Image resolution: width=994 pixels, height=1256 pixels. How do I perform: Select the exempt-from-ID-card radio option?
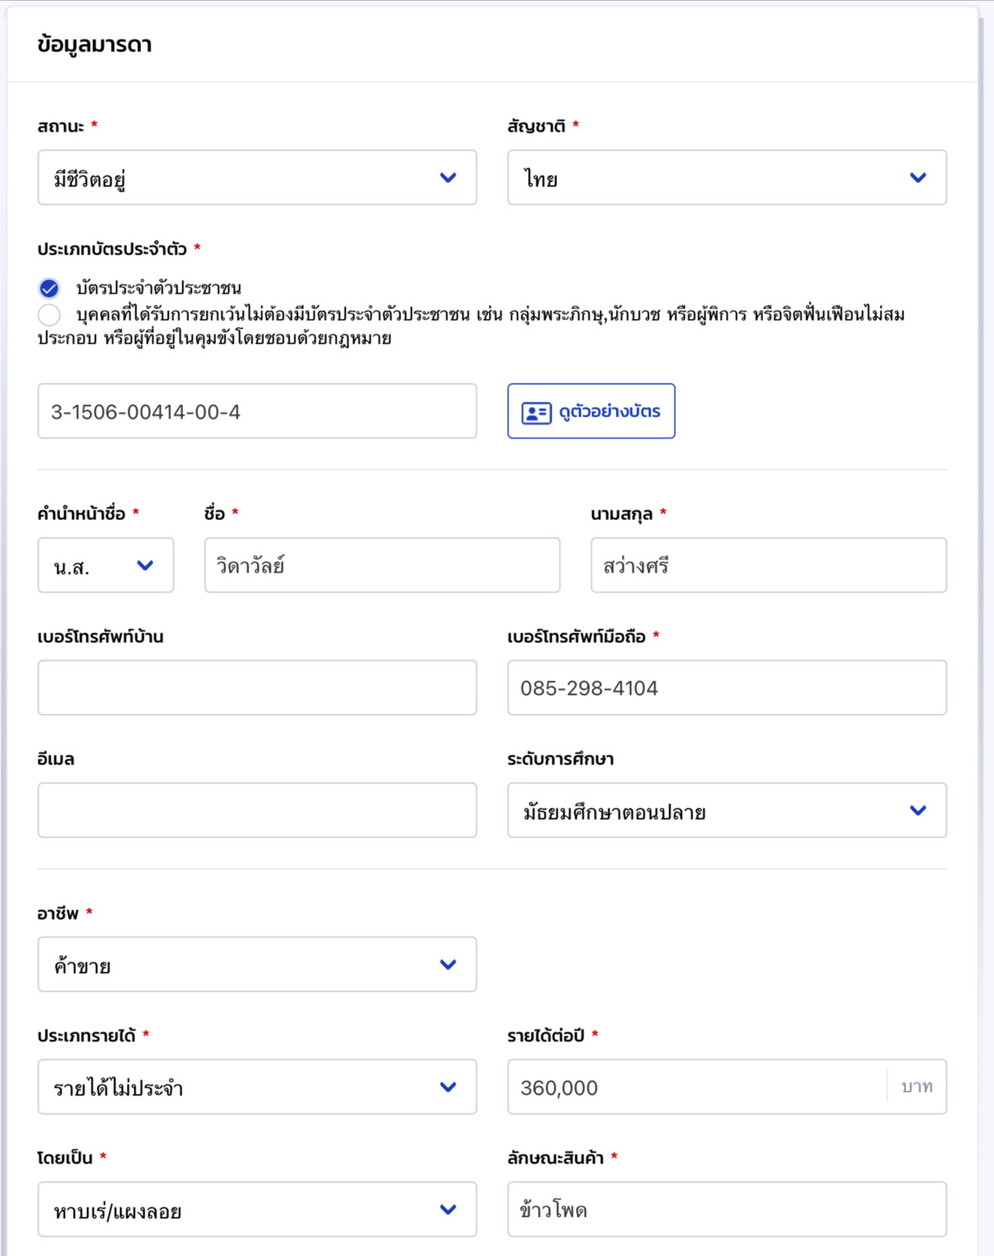[50, 315]
